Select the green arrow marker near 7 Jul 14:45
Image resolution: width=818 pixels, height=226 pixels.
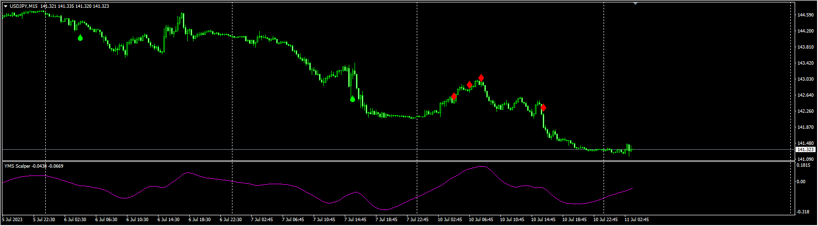pos(353,99)
